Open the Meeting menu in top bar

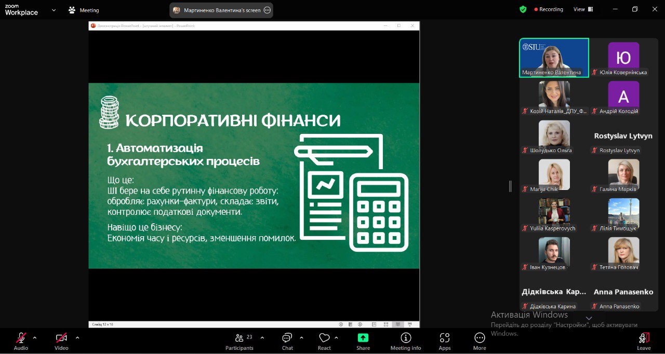[x=84, y=10]
